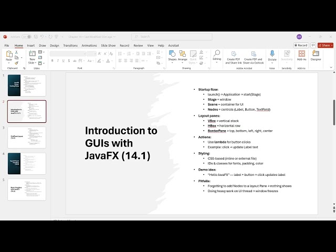Click Increase Font Size icon
Screen dimensions: 336x252
point(100,54)
